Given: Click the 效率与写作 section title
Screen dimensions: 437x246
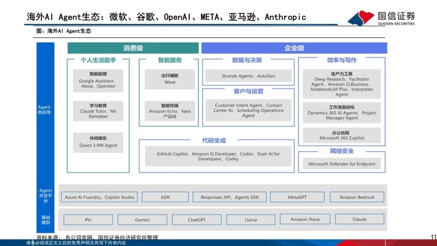Looking at the screenshot, I should [342, 60].
